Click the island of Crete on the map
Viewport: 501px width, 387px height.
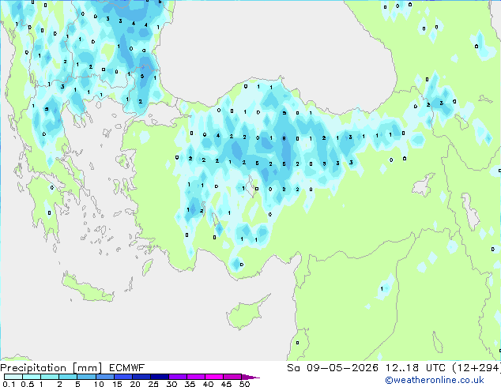88,288
